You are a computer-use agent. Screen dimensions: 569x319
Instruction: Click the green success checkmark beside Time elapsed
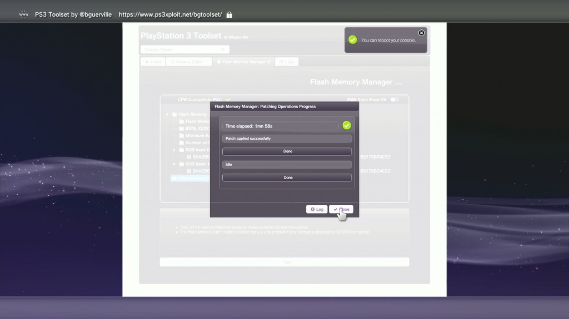click(x=347, y=125)
